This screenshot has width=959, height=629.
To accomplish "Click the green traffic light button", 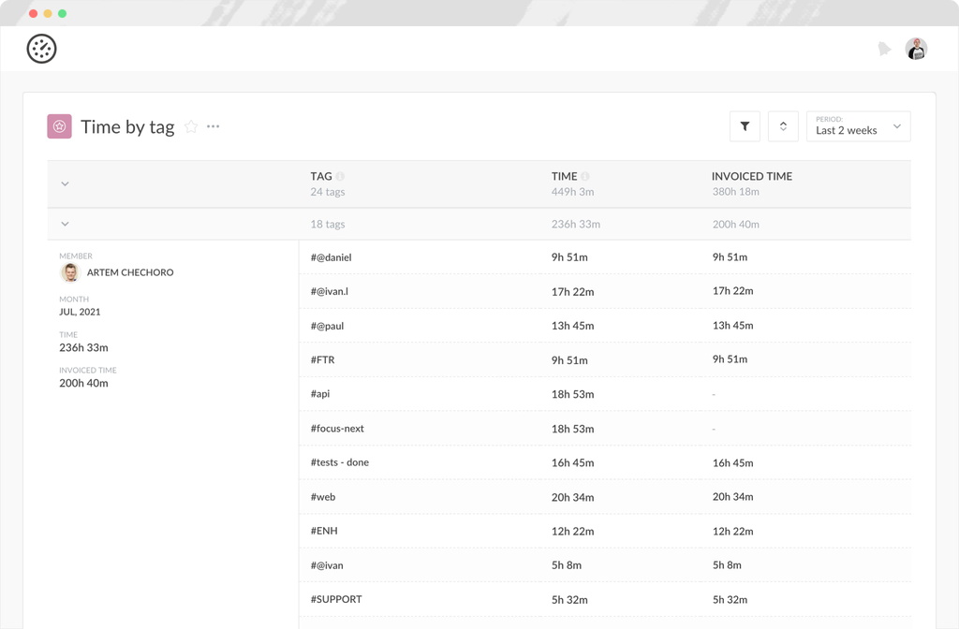I will click(x=62, y=14).
